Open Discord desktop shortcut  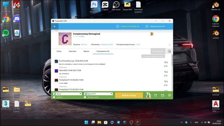(x=17, y=20)
